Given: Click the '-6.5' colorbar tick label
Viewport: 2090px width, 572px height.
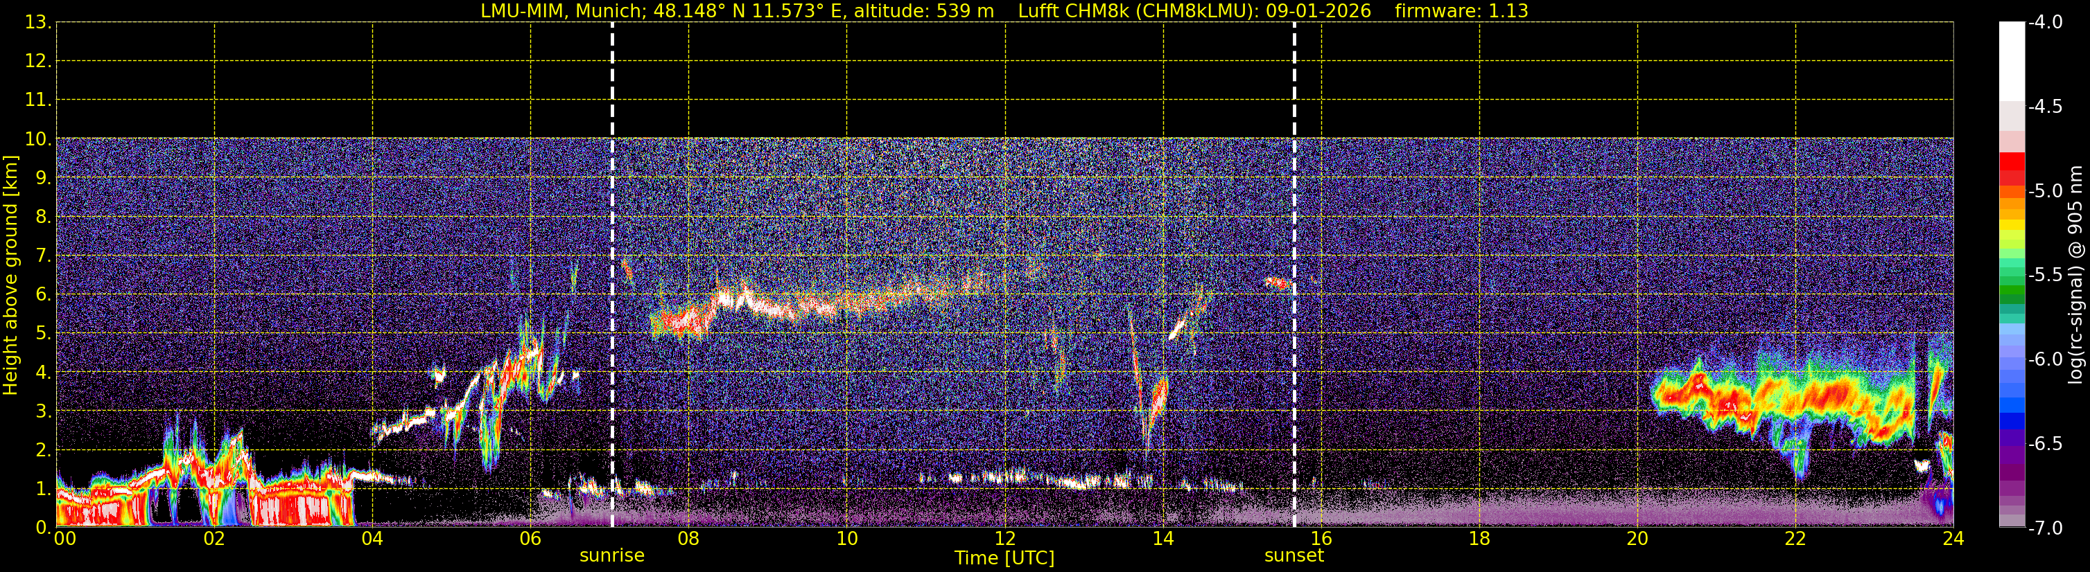Looking at the screenshot, I should point(2046,444).
